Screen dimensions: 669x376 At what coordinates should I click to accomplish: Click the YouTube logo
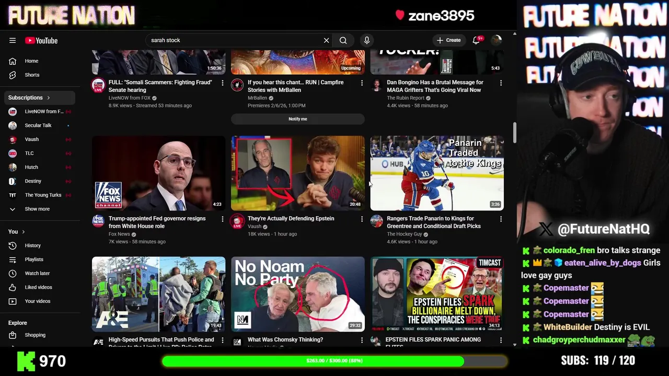41,40
